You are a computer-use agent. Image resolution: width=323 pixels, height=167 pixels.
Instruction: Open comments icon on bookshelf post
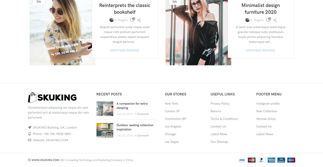pos(132,19)
